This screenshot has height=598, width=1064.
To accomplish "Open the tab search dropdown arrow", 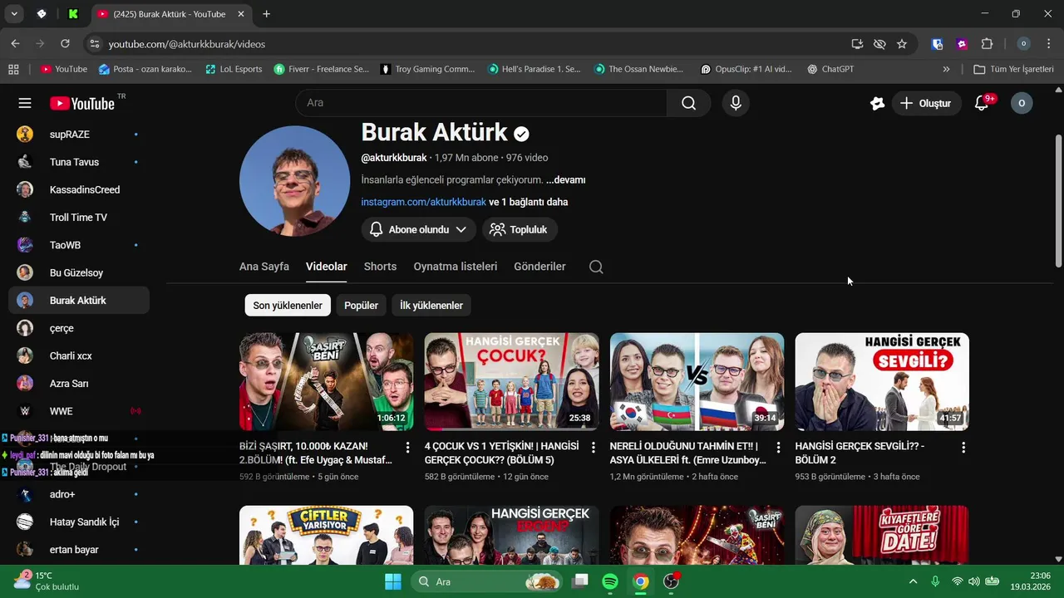I will pos(14,14).
